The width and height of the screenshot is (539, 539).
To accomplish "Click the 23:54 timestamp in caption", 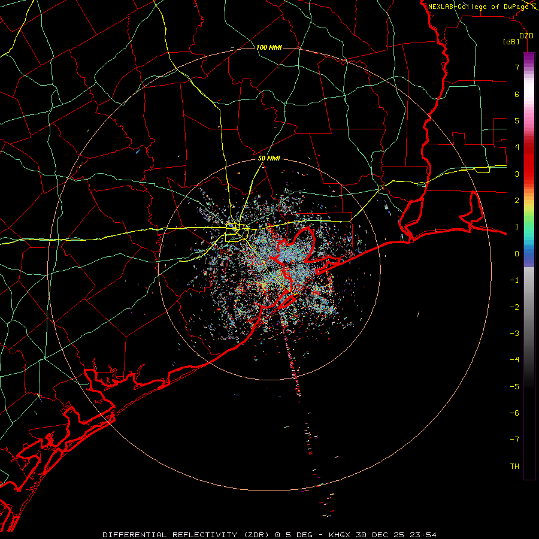I will click(x=423, y=535).
